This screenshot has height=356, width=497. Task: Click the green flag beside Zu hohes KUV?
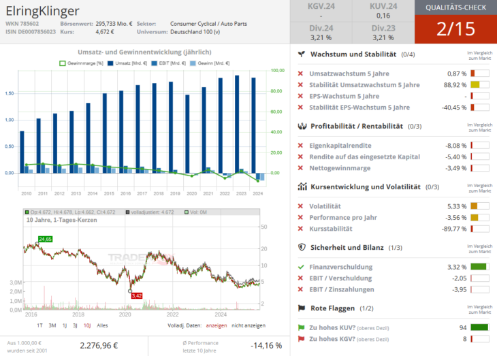click(301, 327)
